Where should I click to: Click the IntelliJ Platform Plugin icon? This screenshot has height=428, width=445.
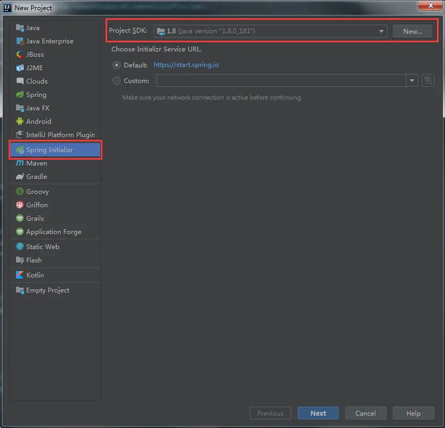tap(20, 135)
